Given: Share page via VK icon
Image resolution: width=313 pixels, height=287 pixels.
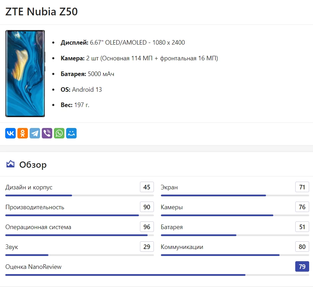Looking at the screenshot, I should tap(10, 133).
